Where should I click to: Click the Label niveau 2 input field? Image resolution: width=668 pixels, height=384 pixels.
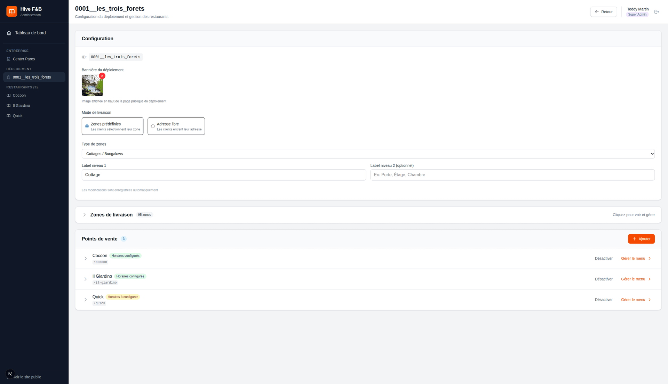[512, 175]
